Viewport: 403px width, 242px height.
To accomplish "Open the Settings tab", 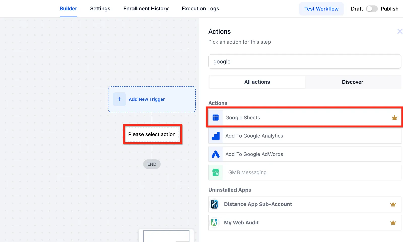I will click(100, 9).
